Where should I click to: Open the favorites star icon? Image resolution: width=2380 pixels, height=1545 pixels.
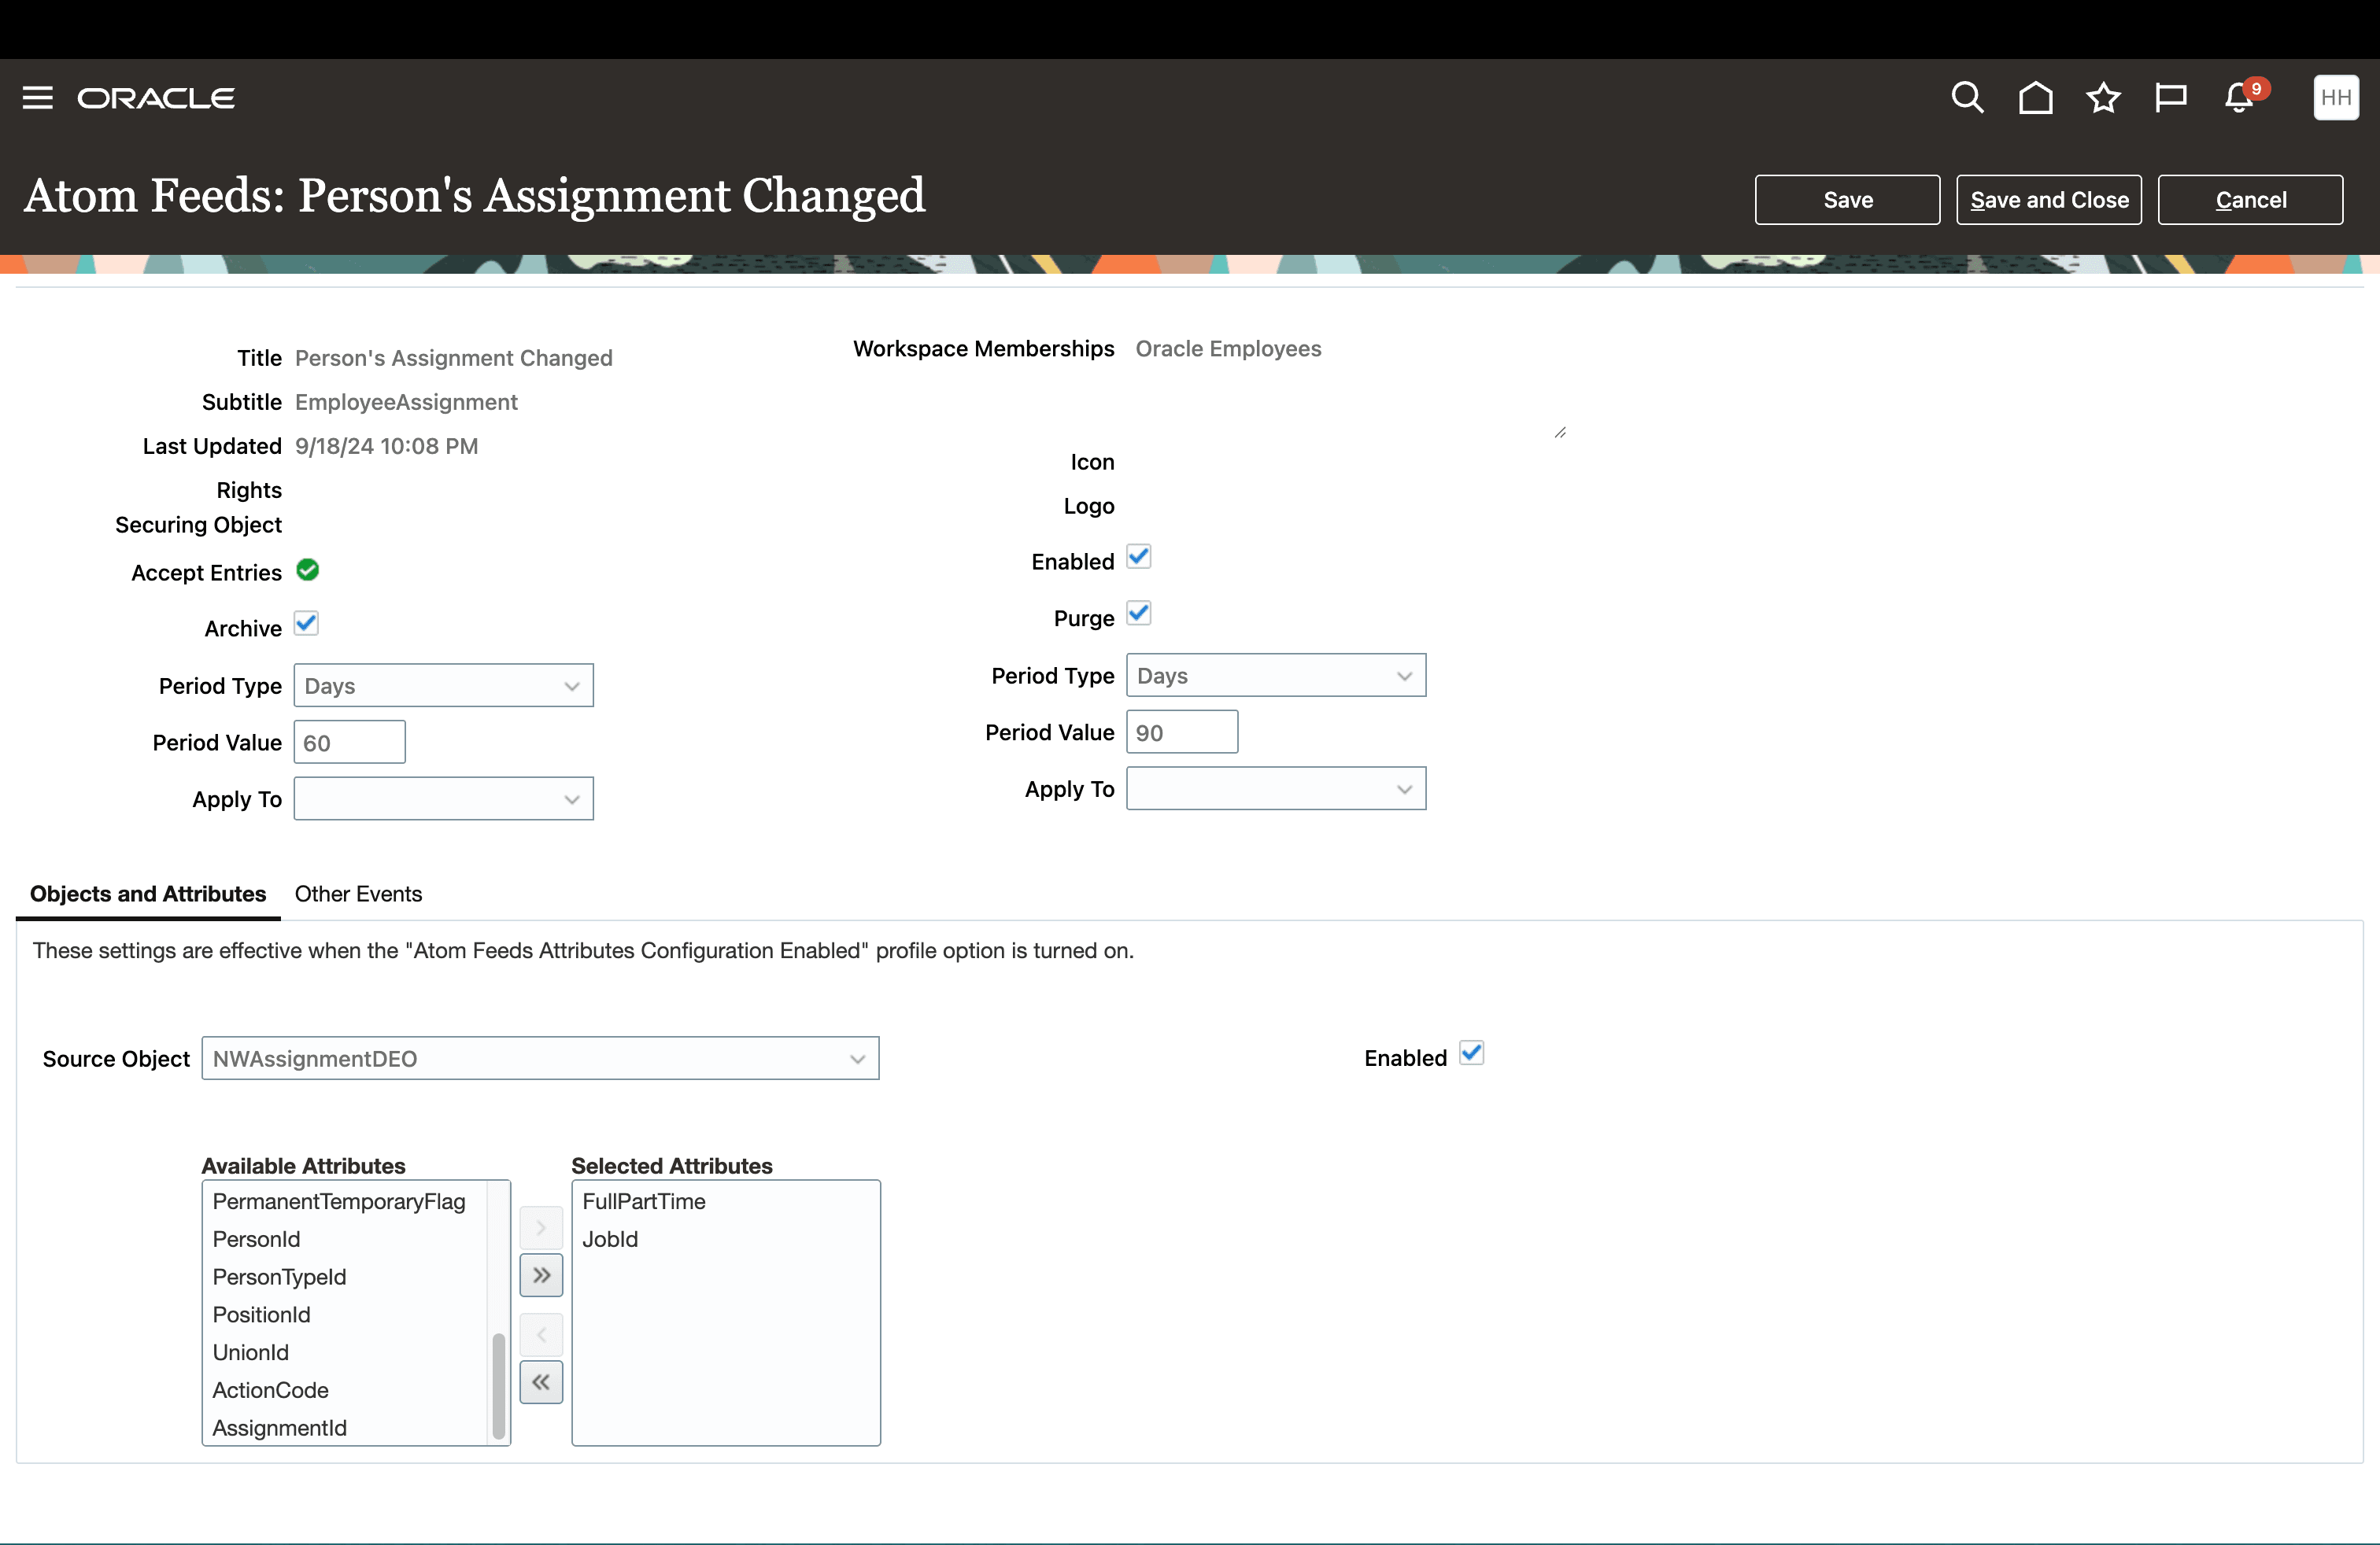pos(2103,96)
